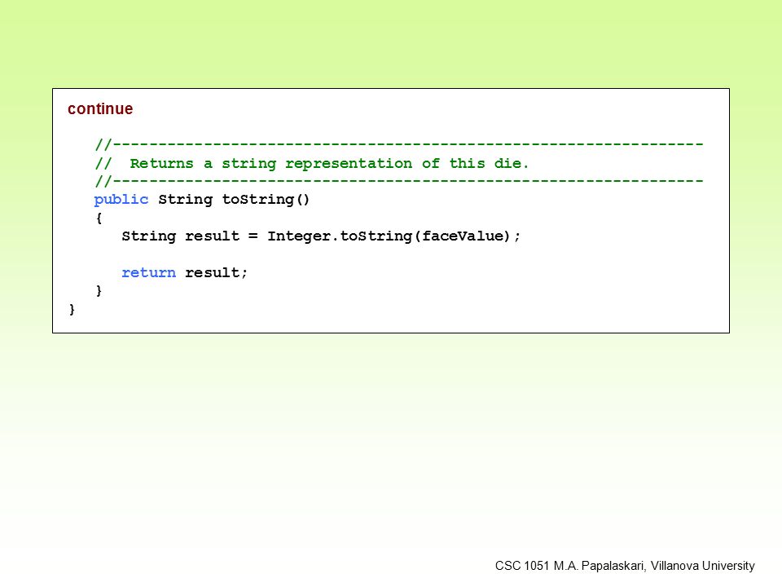The height and width of the screenshot is (587, 782).
Task: Click the closing brace of toString method
Action: tap(99, 290)
